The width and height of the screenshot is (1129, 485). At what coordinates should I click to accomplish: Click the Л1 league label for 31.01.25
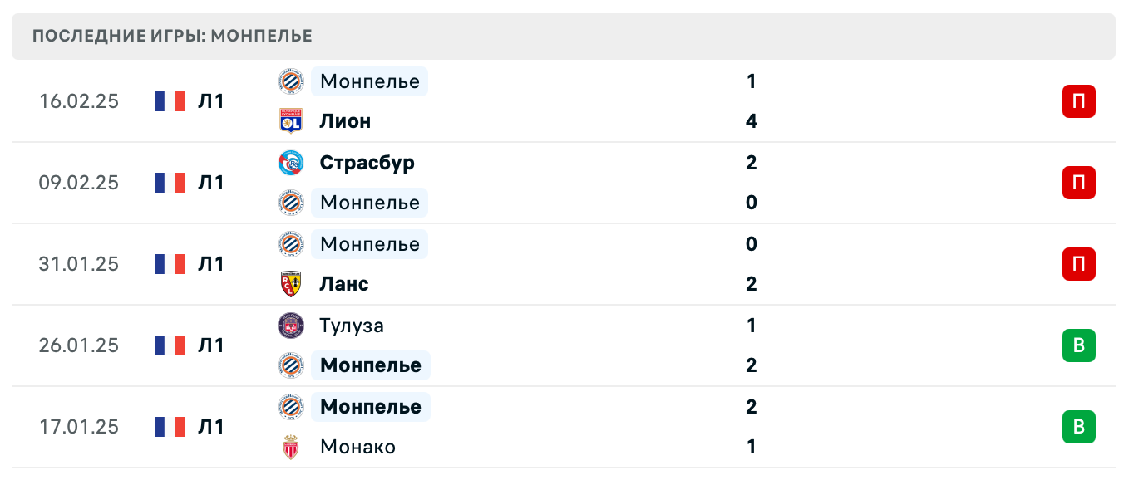[211, 264]
